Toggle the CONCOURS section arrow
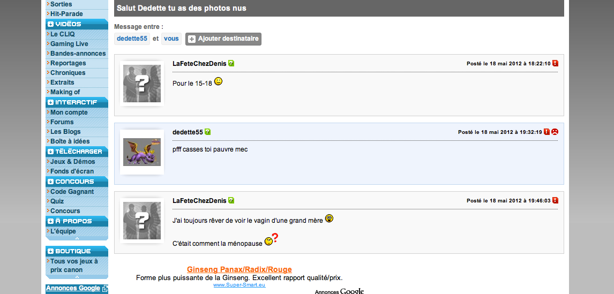 [x=50, y=182]
